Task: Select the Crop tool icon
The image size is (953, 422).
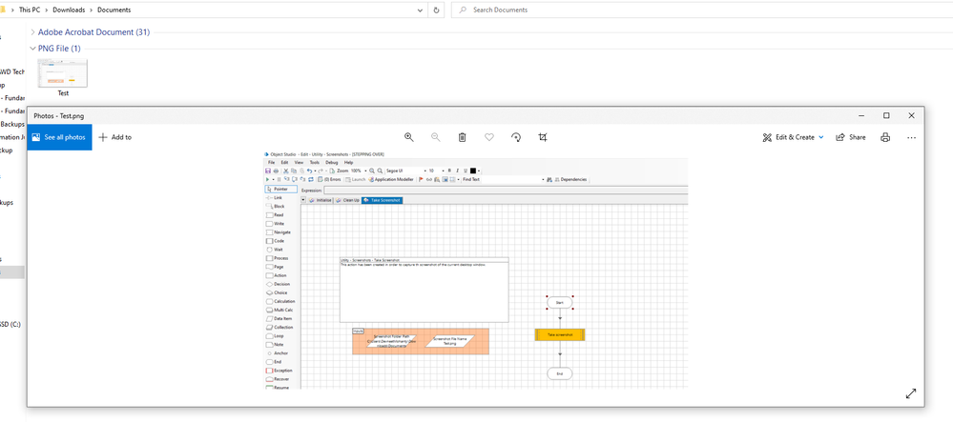Action: [543, 137]
